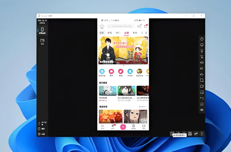Click the fourth icon from top in right toolbar
This screenshot has height=152, width=231.
coord(202,57)
